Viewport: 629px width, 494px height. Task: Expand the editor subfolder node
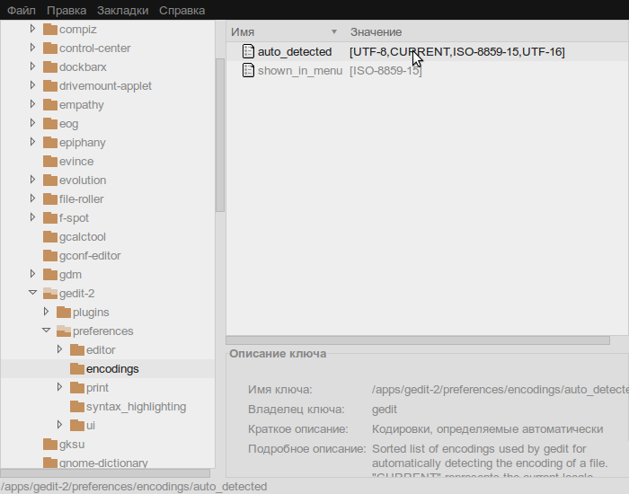click(x=60, y=348)
